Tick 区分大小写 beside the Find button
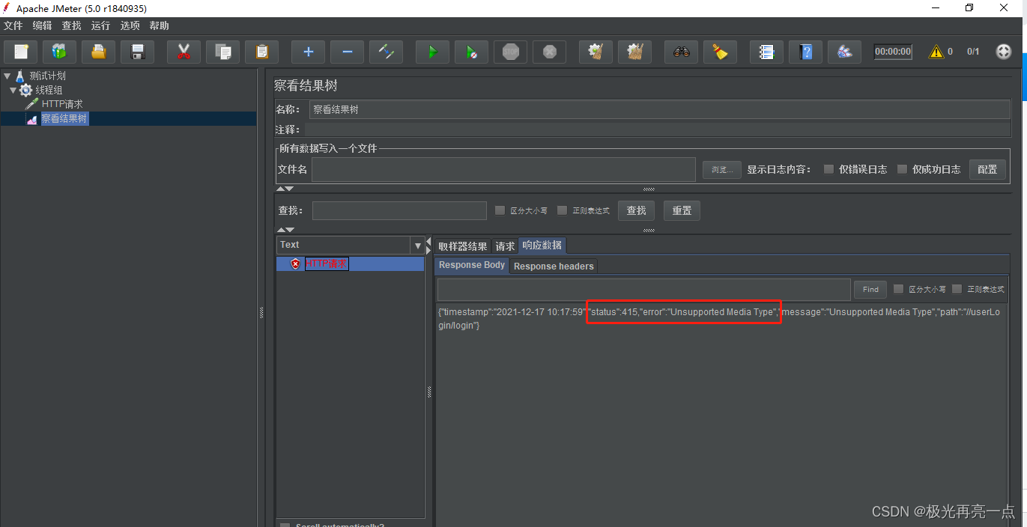1027x527 pixels. click(x=898, y=289)
